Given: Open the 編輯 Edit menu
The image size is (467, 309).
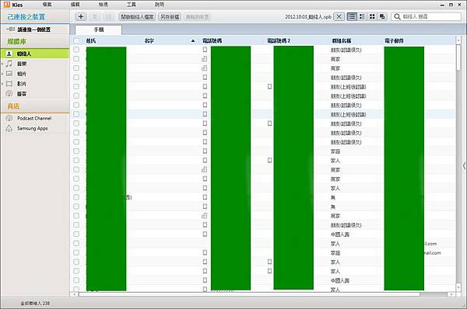Looking at the screenshot, I should pos(75,5).
